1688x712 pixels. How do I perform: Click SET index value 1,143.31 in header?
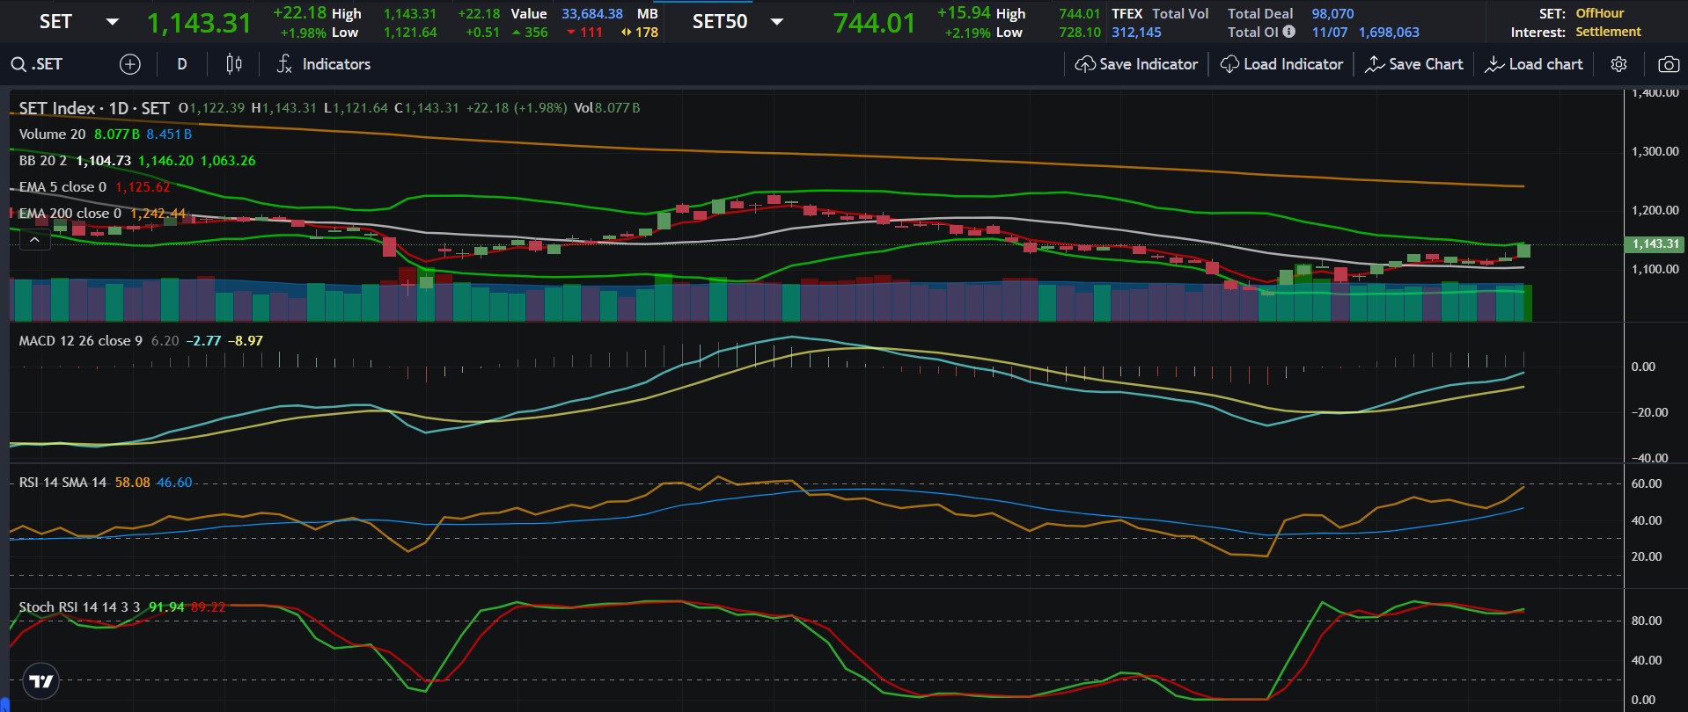(199, 23)
